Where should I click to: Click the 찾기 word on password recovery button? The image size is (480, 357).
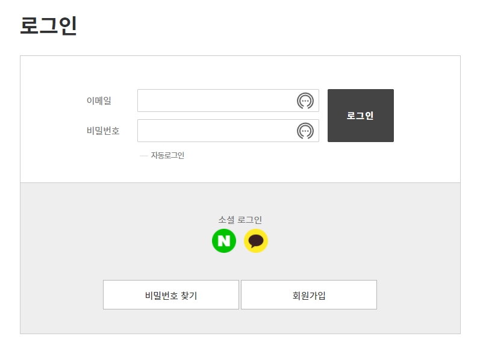(189, 296)
